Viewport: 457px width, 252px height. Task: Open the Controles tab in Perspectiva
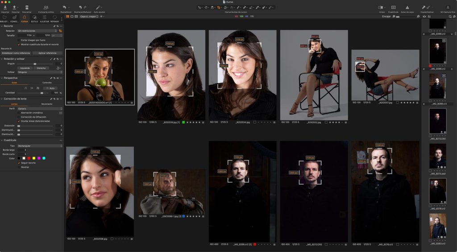point(47,83)
